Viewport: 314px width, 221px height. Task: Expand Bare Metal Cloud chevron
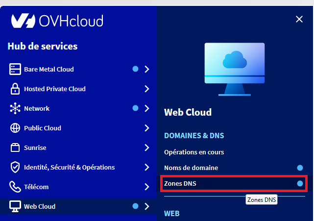(147, 69)
